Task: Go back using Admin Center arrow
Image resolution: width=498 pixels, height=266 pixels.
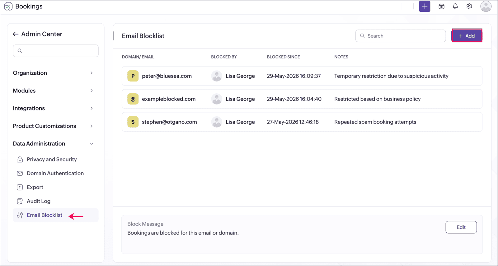Action: click(16, 34)
